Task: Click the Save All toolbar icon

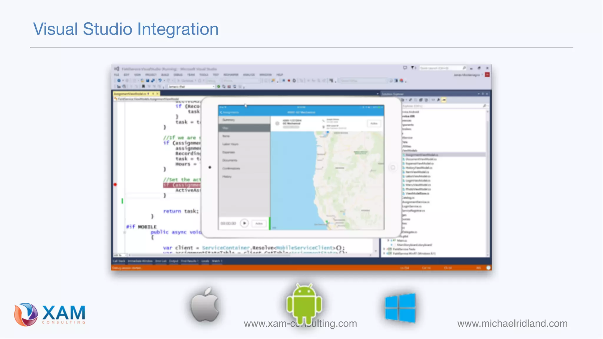Action: pos(153,80)
